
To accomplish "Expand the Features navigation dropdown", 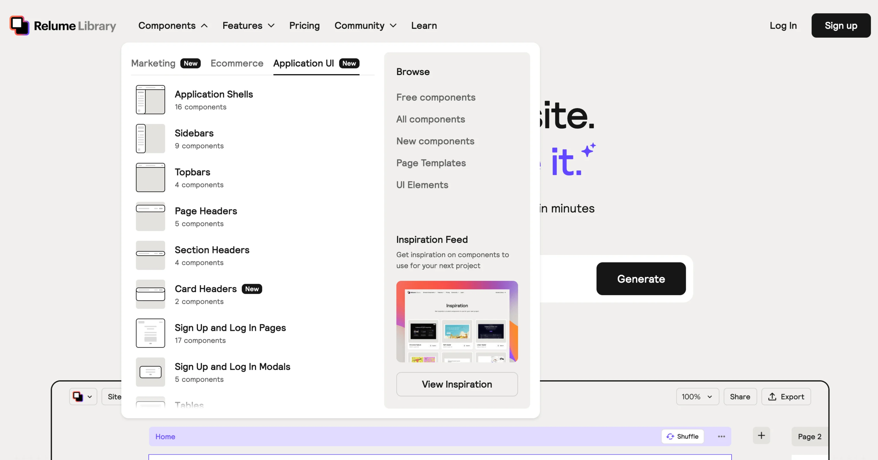I will click(249, 25).
